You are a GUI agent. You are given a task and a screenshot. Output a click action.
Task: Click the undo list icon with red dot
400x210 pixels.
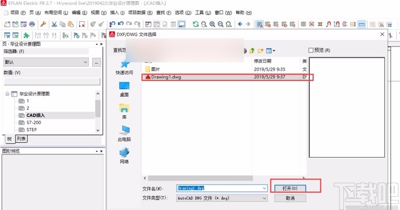pyautogui.click(x=112, y=24)
